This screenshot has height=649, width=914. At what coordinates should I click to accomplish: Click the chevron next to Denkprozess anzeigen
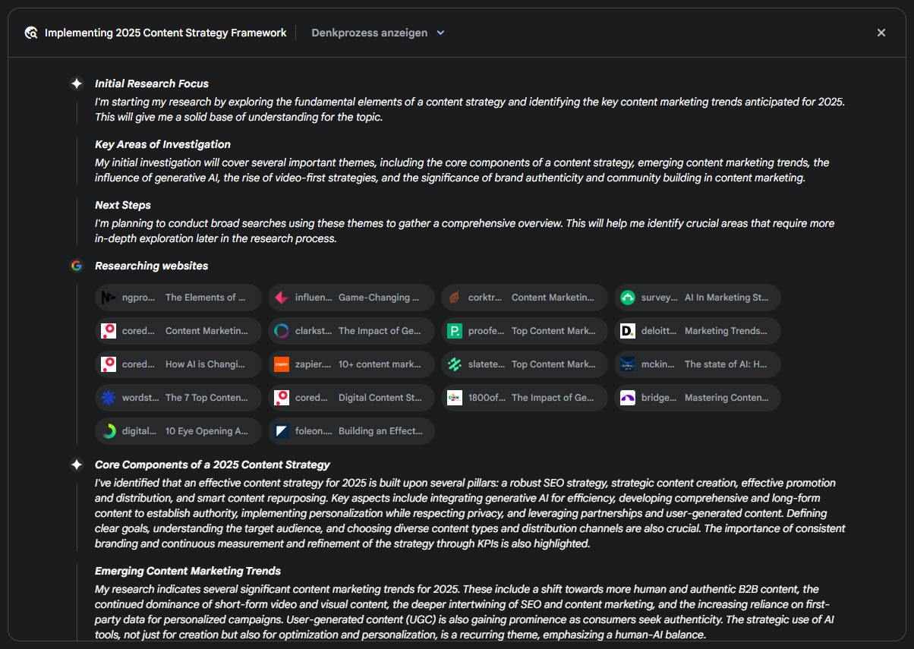441,33
